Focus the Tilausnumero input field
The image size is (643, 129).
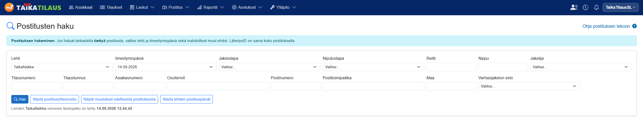point(36,86)
